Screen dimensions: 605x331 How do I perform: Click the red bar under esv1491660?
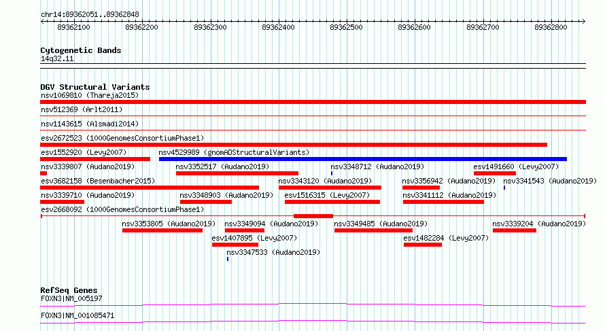[495, 173]
